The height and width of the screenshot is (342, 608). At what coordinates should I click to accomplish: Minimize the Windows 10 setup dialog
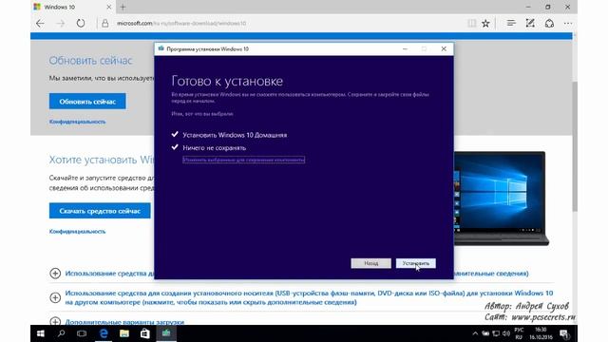405,48
